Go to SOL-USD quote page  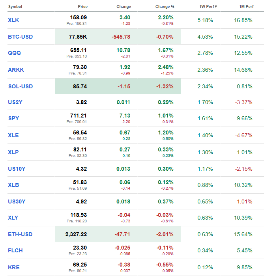click(x=21, y=86)
